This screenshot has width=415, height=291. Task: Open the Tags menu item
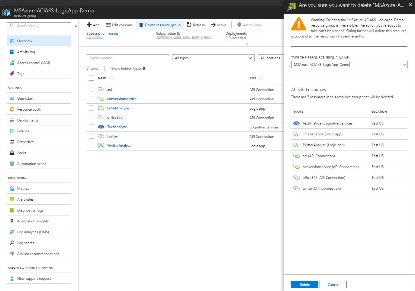point(39,74)
